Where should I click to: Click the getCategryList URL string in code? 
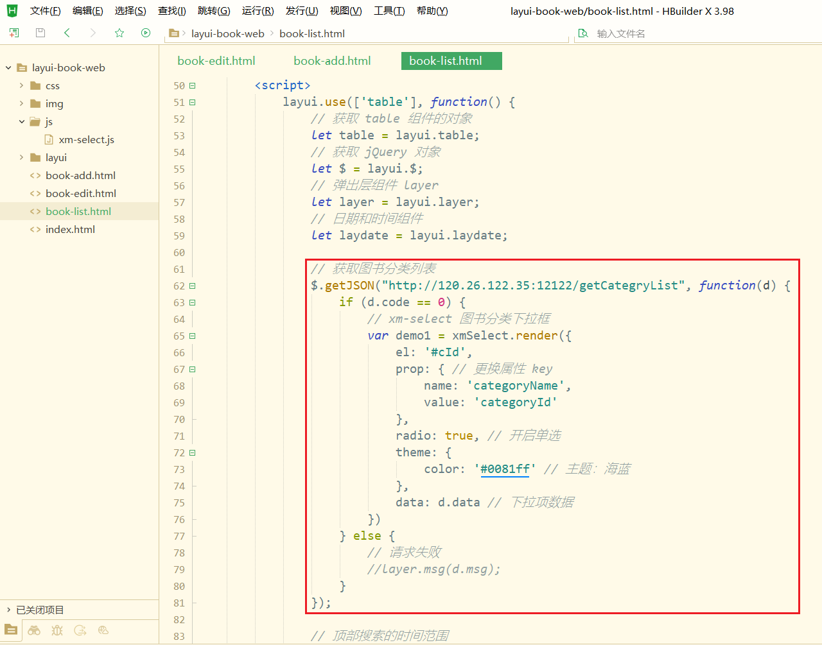534,286
